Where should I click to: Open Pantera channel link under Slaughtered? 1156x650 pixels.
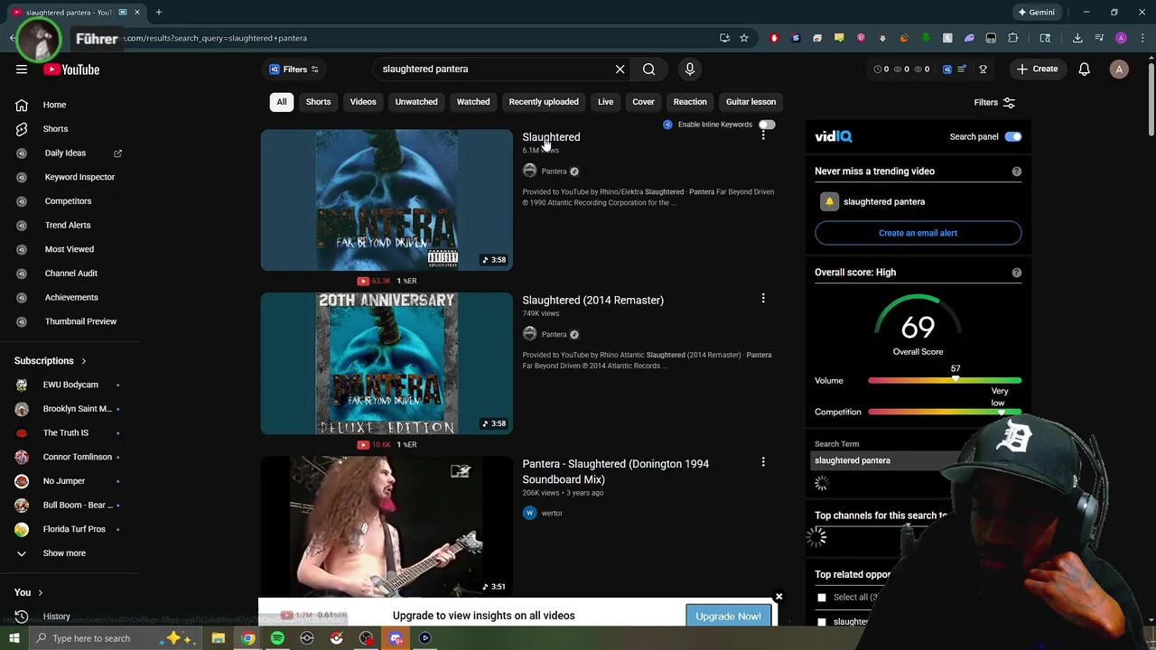click(554, 172)
